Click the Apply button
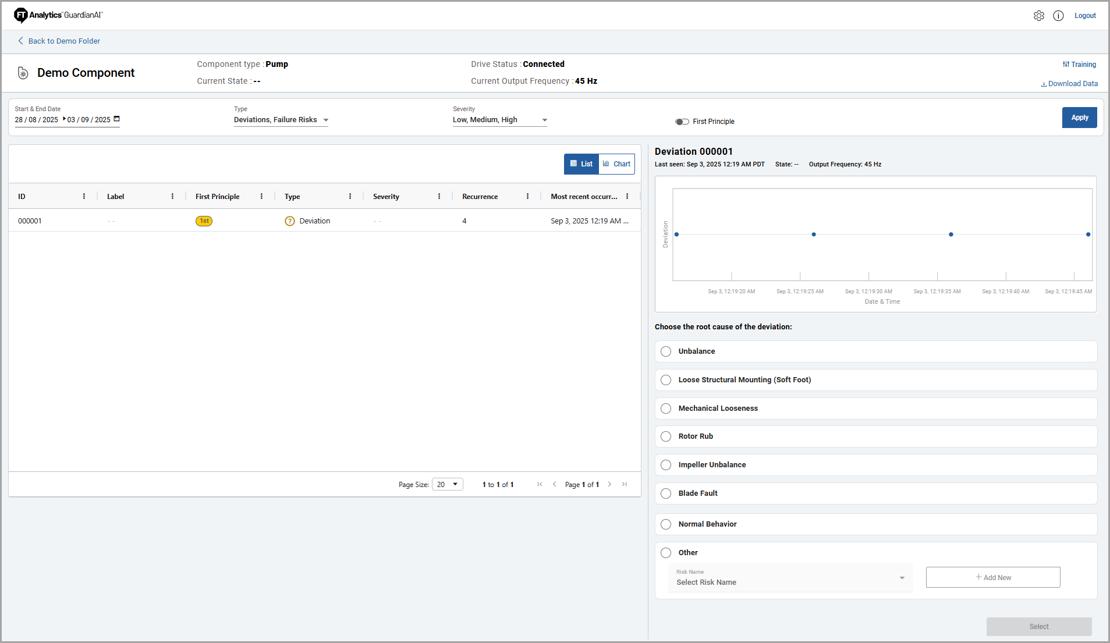 point(1079,118)
